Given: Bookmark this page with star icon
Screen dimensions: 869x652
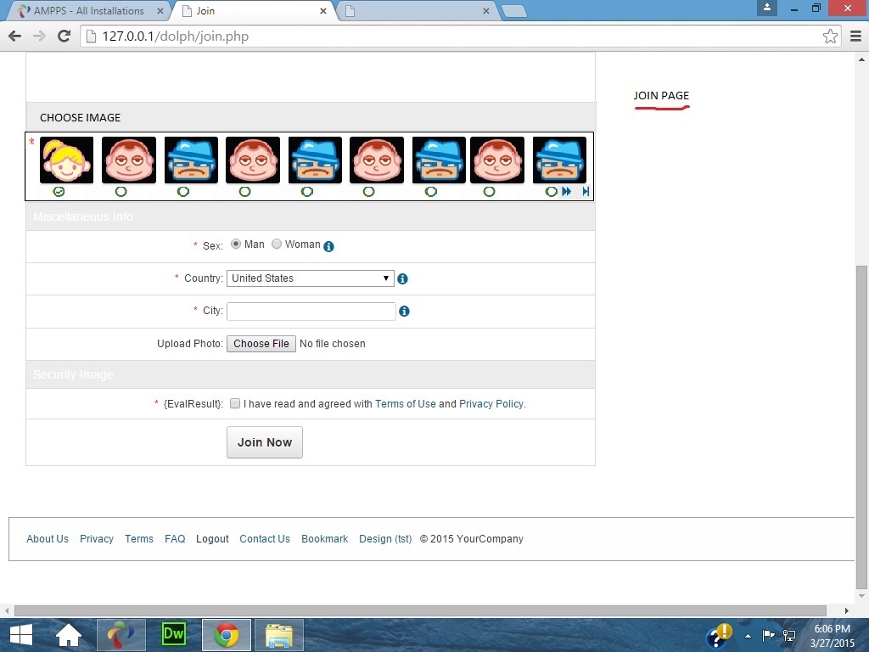Looking at the screenshot, I should [830, 36].
